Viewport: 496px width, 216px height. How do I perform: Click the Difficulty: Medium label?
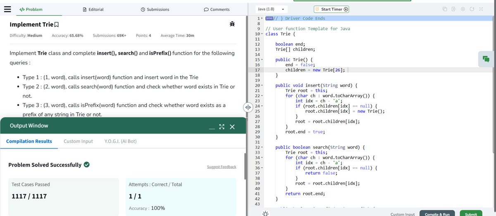click(26, 35)
